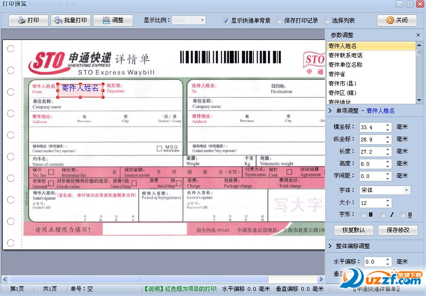Toggle Italic font style checkbox

click(x=383, y=215)
